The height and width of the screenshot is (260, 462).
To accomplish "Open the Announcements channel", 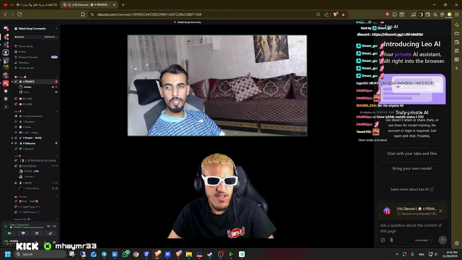I will (35, 116).
